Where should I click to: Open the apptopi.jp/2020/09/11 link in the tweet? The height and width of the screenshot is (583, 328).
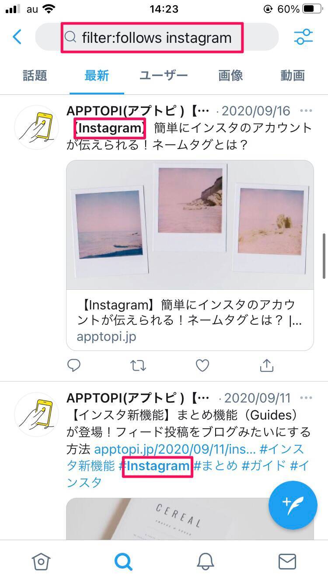175,449
